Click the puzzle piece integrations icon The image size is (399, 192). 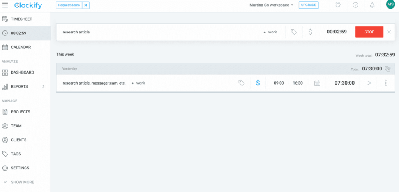(338, 5)
